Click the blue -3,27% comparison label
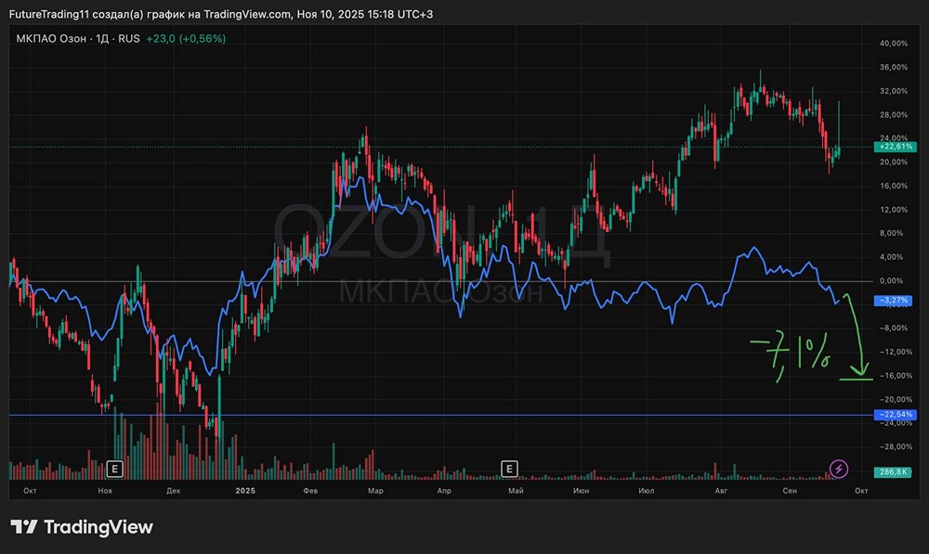The image size is (929, 554). pos(896,301)
